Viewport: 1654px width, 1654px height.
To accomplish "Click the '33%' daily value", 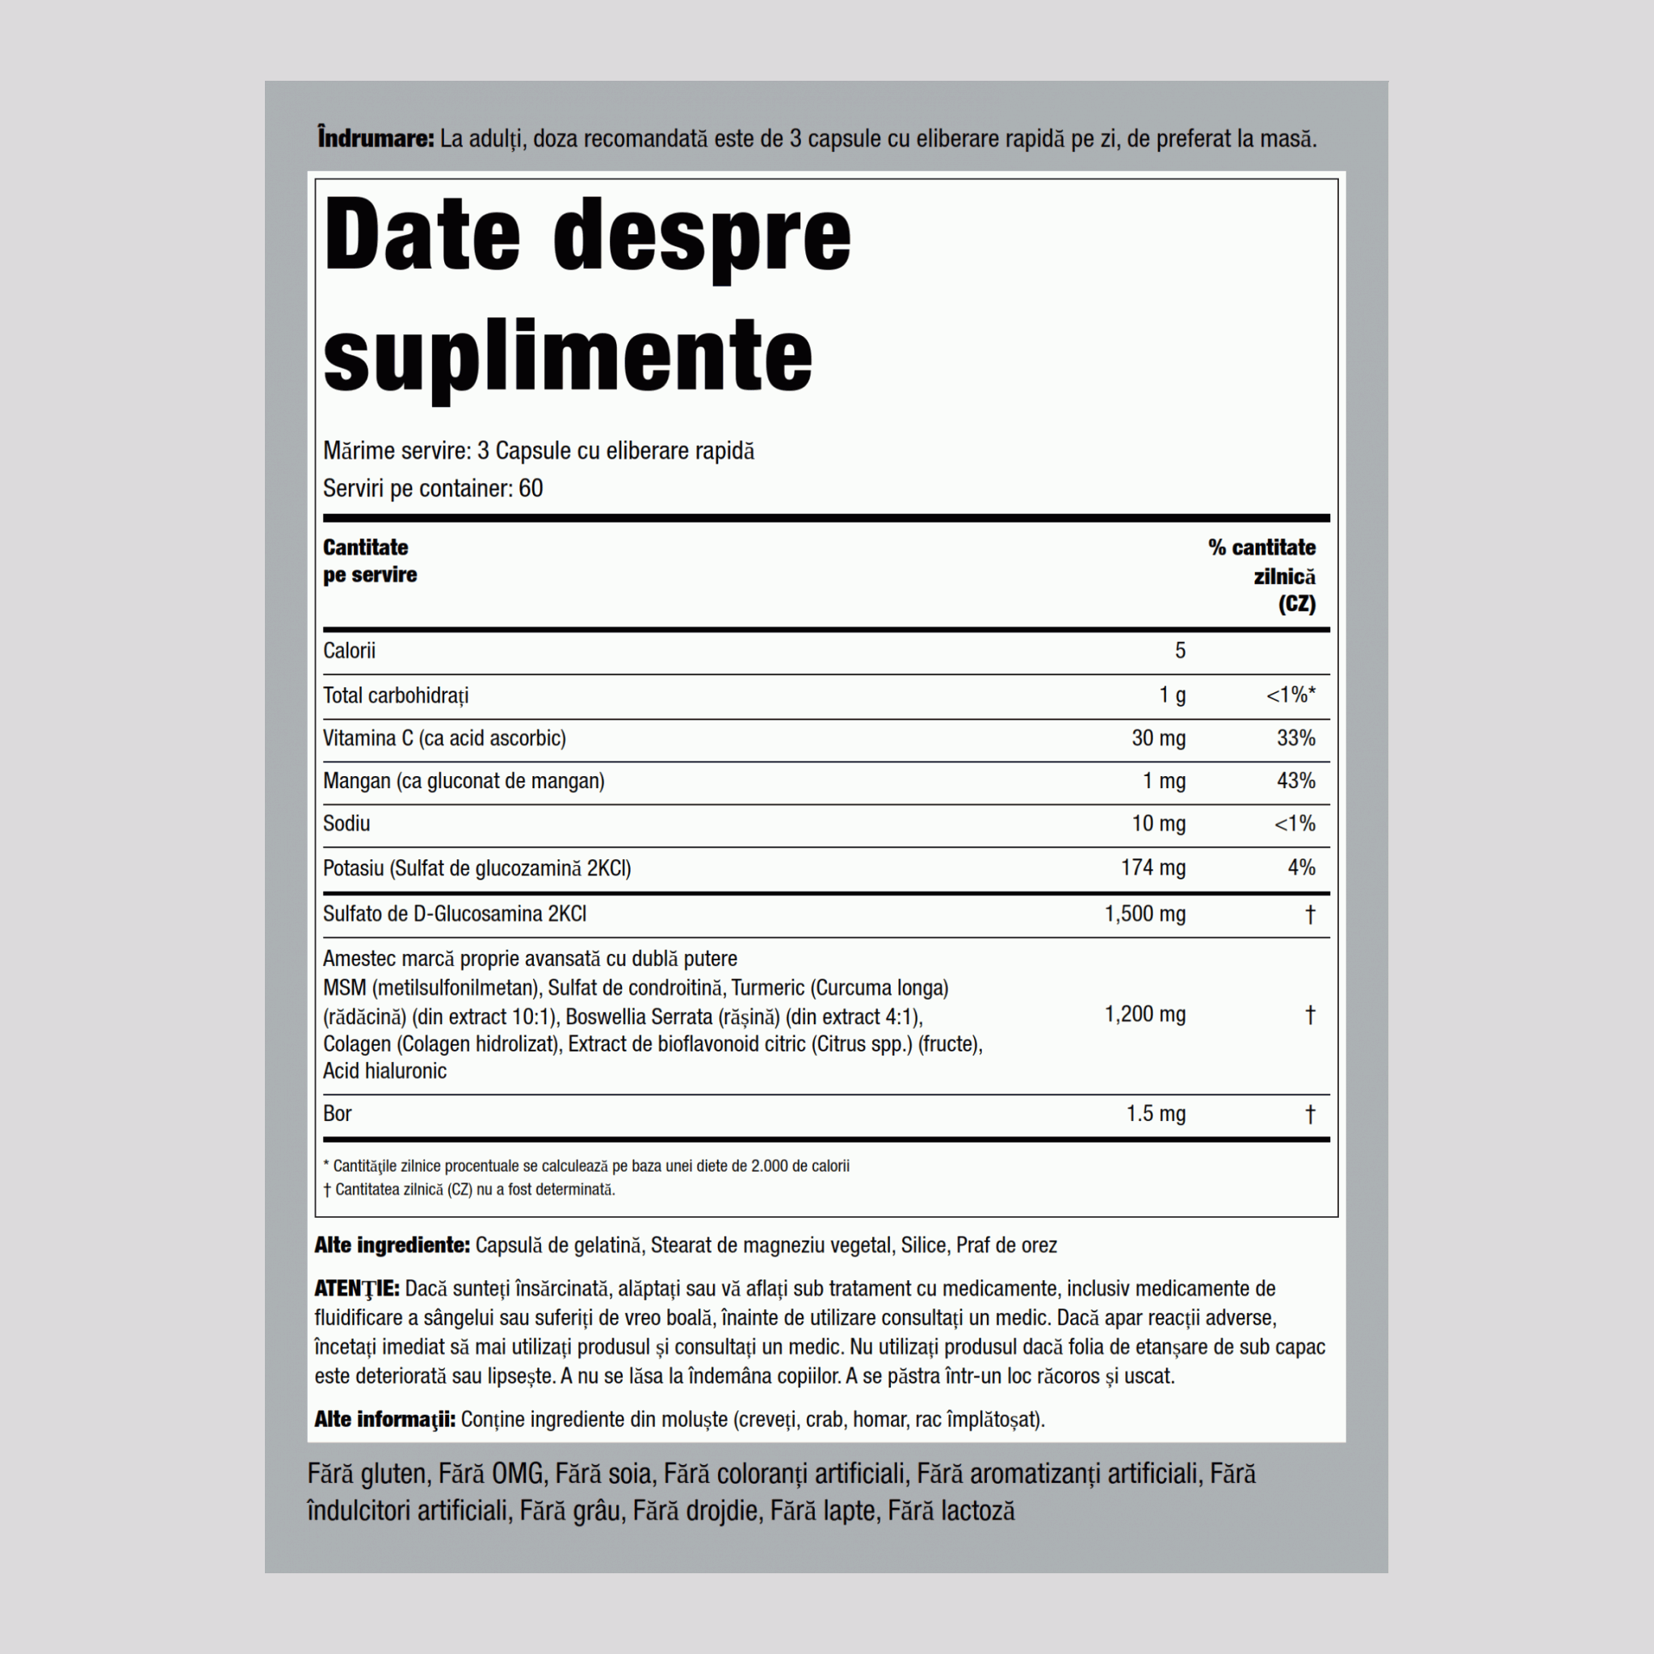I will click(x=1296, y=738).
